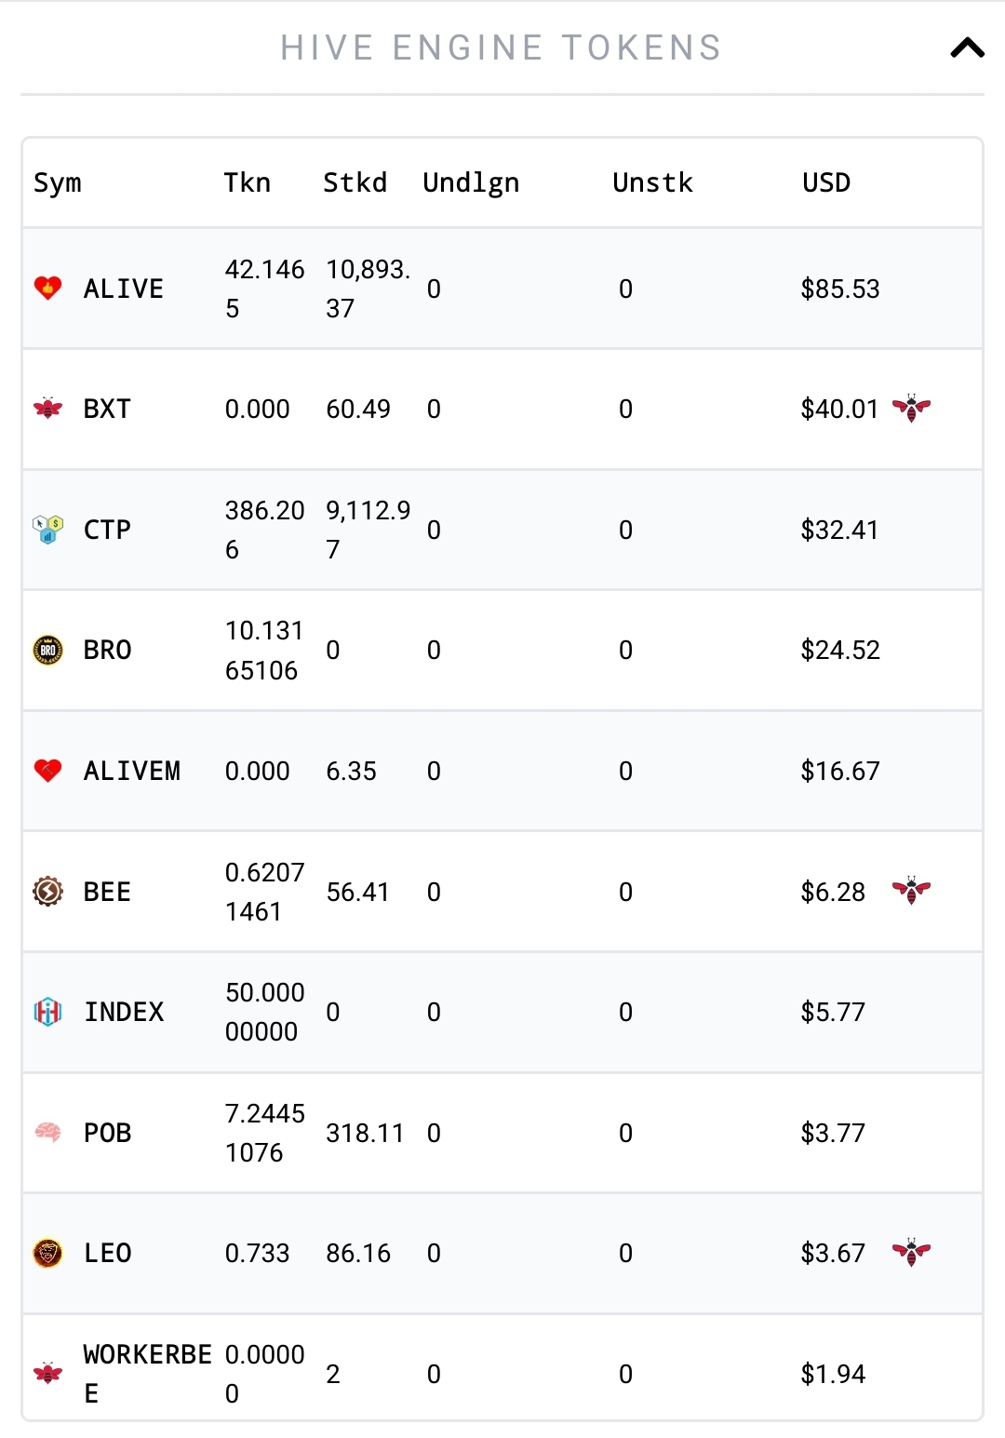This screenshot has height=1438, width=1005.
Task: Click the Hive Engine Tokens heading
Action: [502, 47]
